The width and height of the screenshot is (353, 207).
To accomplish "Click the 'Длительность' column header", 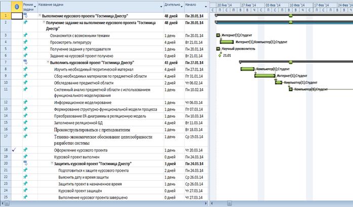I will click(174, 7).
